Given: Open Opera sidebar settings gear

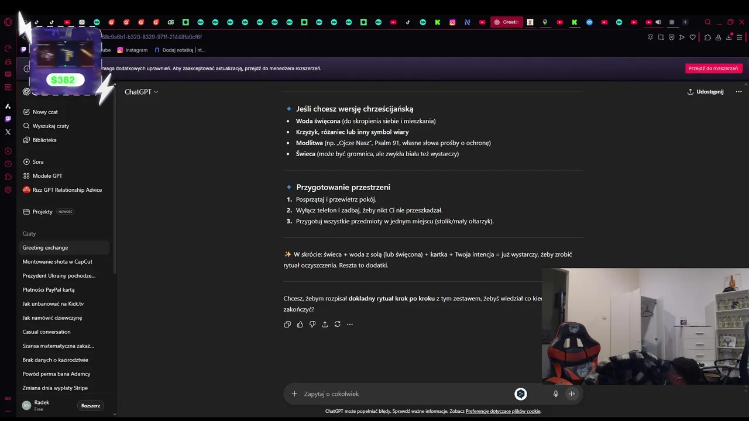Looking at the screenshot, I should (x=8, y=189).
